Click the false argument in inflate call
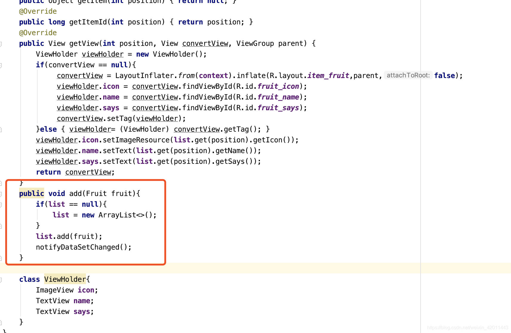 pyautogui.click(x=444, y=76)
